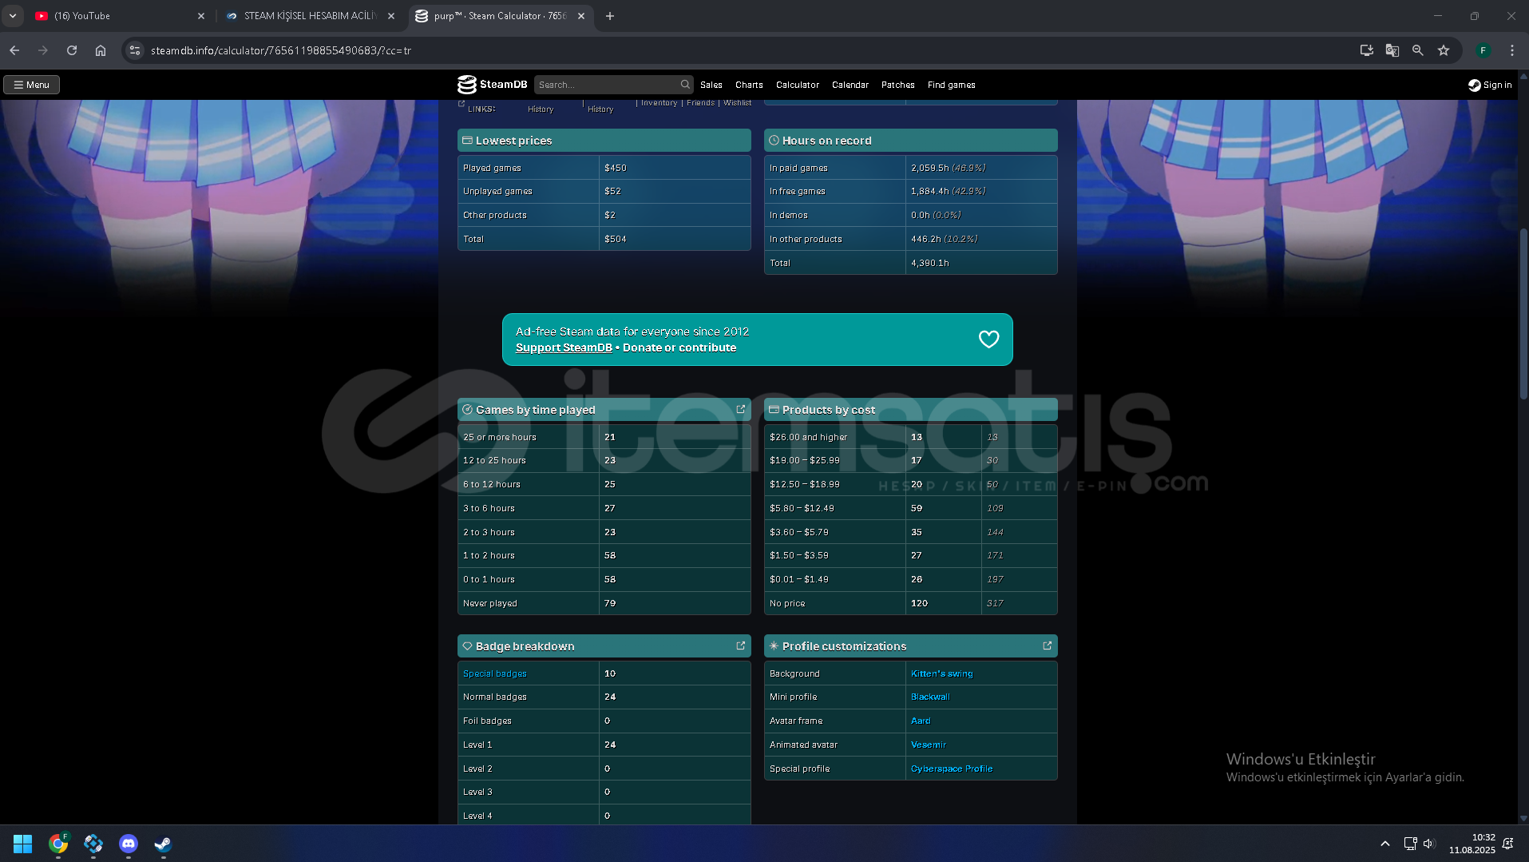Switch to STEAM KİŞİSEL HESABIM tab
The width and height of the screenshot is (1529, 862).
[x=310, y=16]
